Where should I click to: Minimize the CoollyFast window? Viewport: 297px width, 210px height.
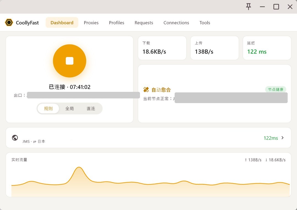(x=262, y=7)
